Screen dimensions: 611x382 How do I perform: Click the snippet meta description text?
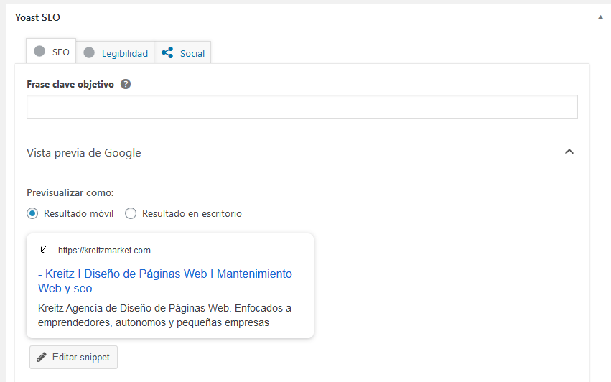(x=164, y=315)
